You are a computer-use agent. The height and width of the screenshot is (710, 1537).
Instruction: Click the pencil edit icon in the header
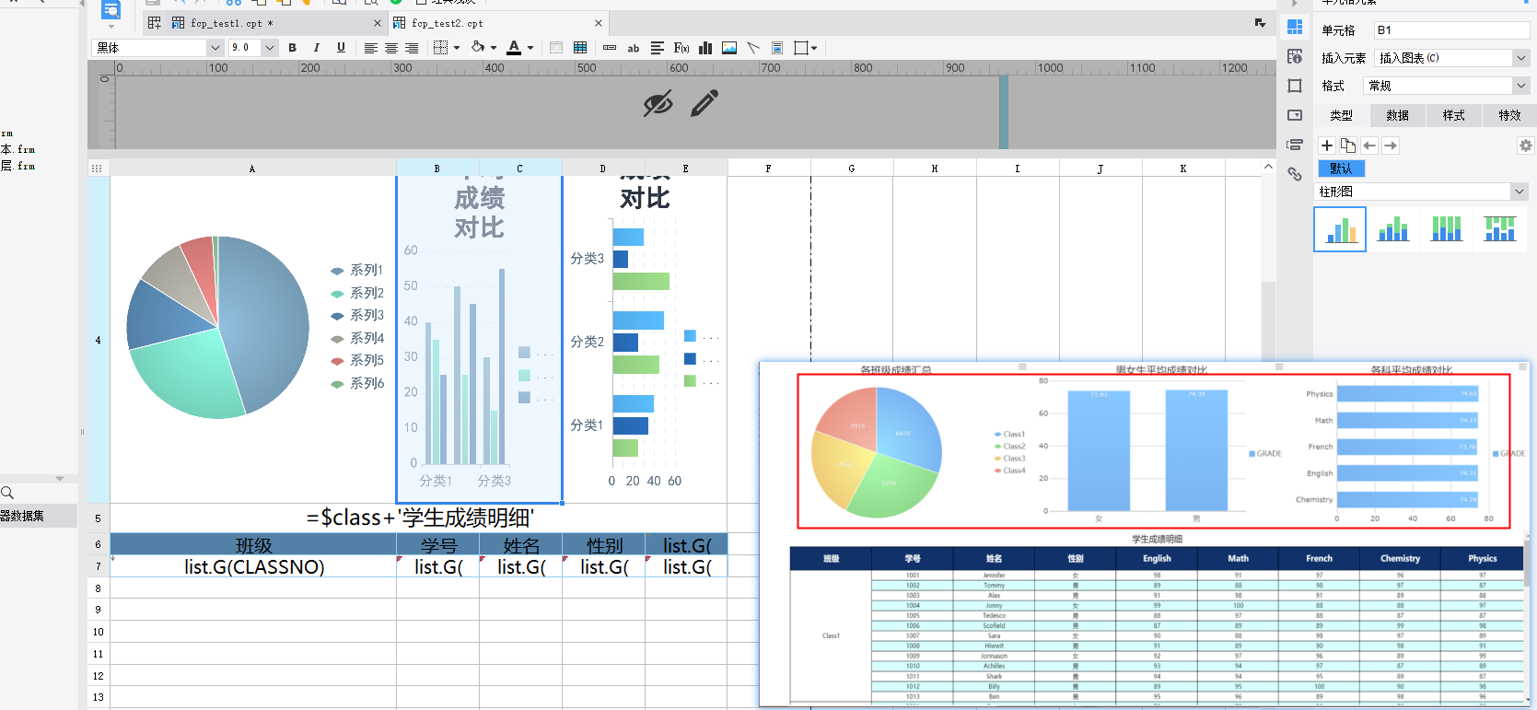tap(704, 103)
